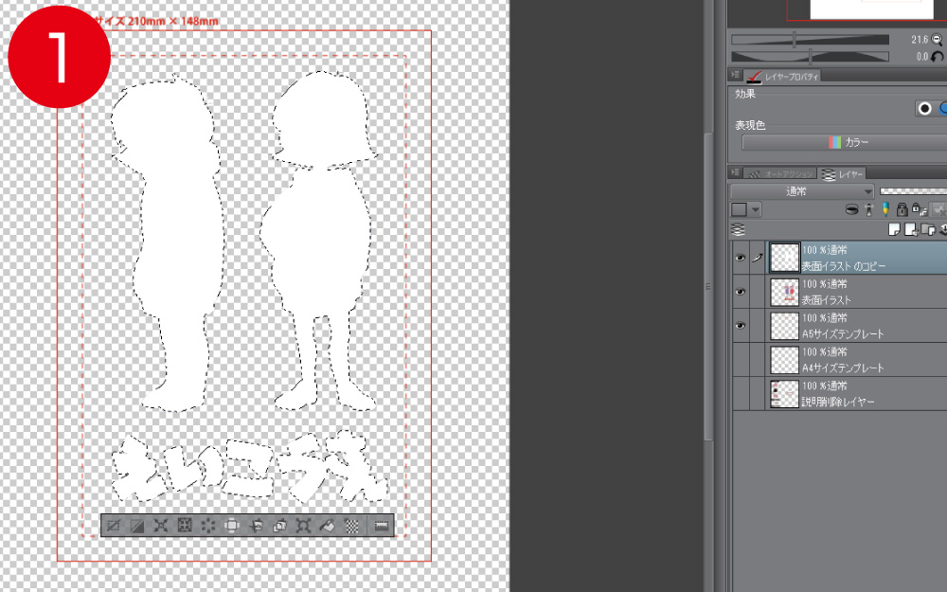This screenshot has height=592, width=947.
Task: Select the 説明削除レイヤー layer thumbnail
Action: (784, 394)
